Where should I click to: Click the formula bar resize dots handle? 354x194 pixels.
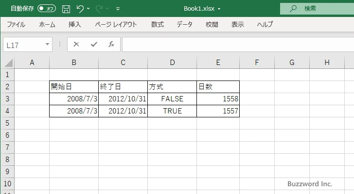(x=60, y=44)
